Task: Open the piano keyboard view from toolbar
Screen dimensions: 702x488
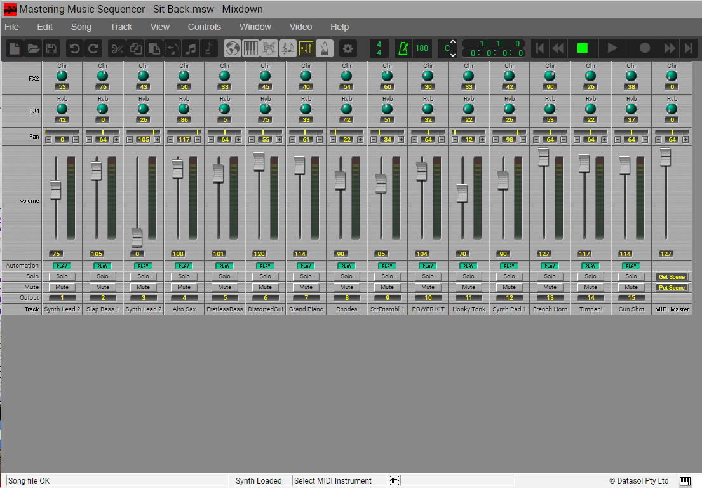Action: pyautogui.click(x=251, y=48)
